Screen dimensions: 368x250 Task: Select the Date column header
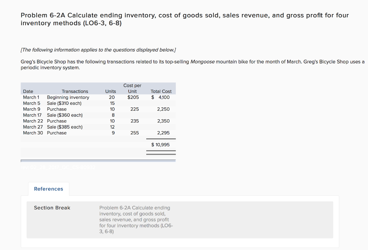tap(28, 91)
